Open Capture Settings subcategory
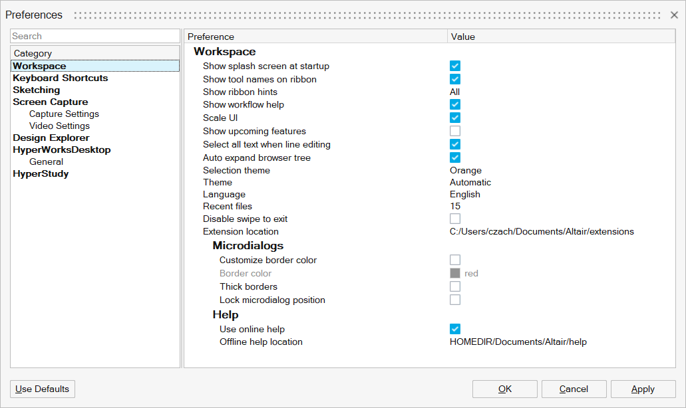The height and width of the screenshot is (408, 686). coord(64,114)
